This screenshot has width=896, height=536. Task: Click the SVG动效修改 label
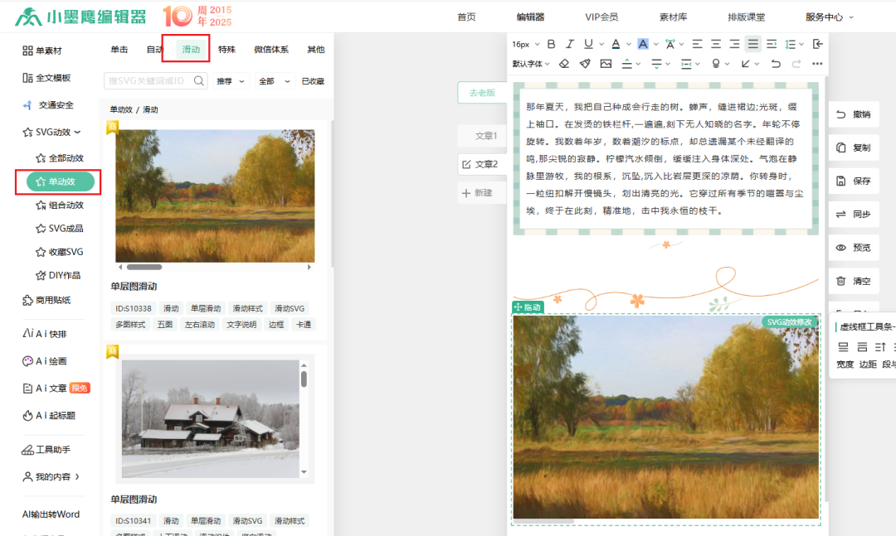[x=789, y=322]
